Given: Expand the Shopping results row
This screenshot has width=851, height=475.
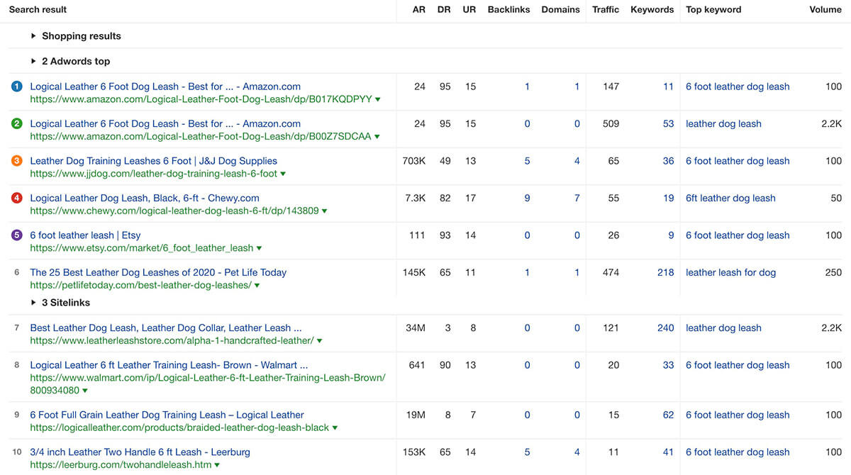Looking at the screenshot, I should click(x=76, y=36).
